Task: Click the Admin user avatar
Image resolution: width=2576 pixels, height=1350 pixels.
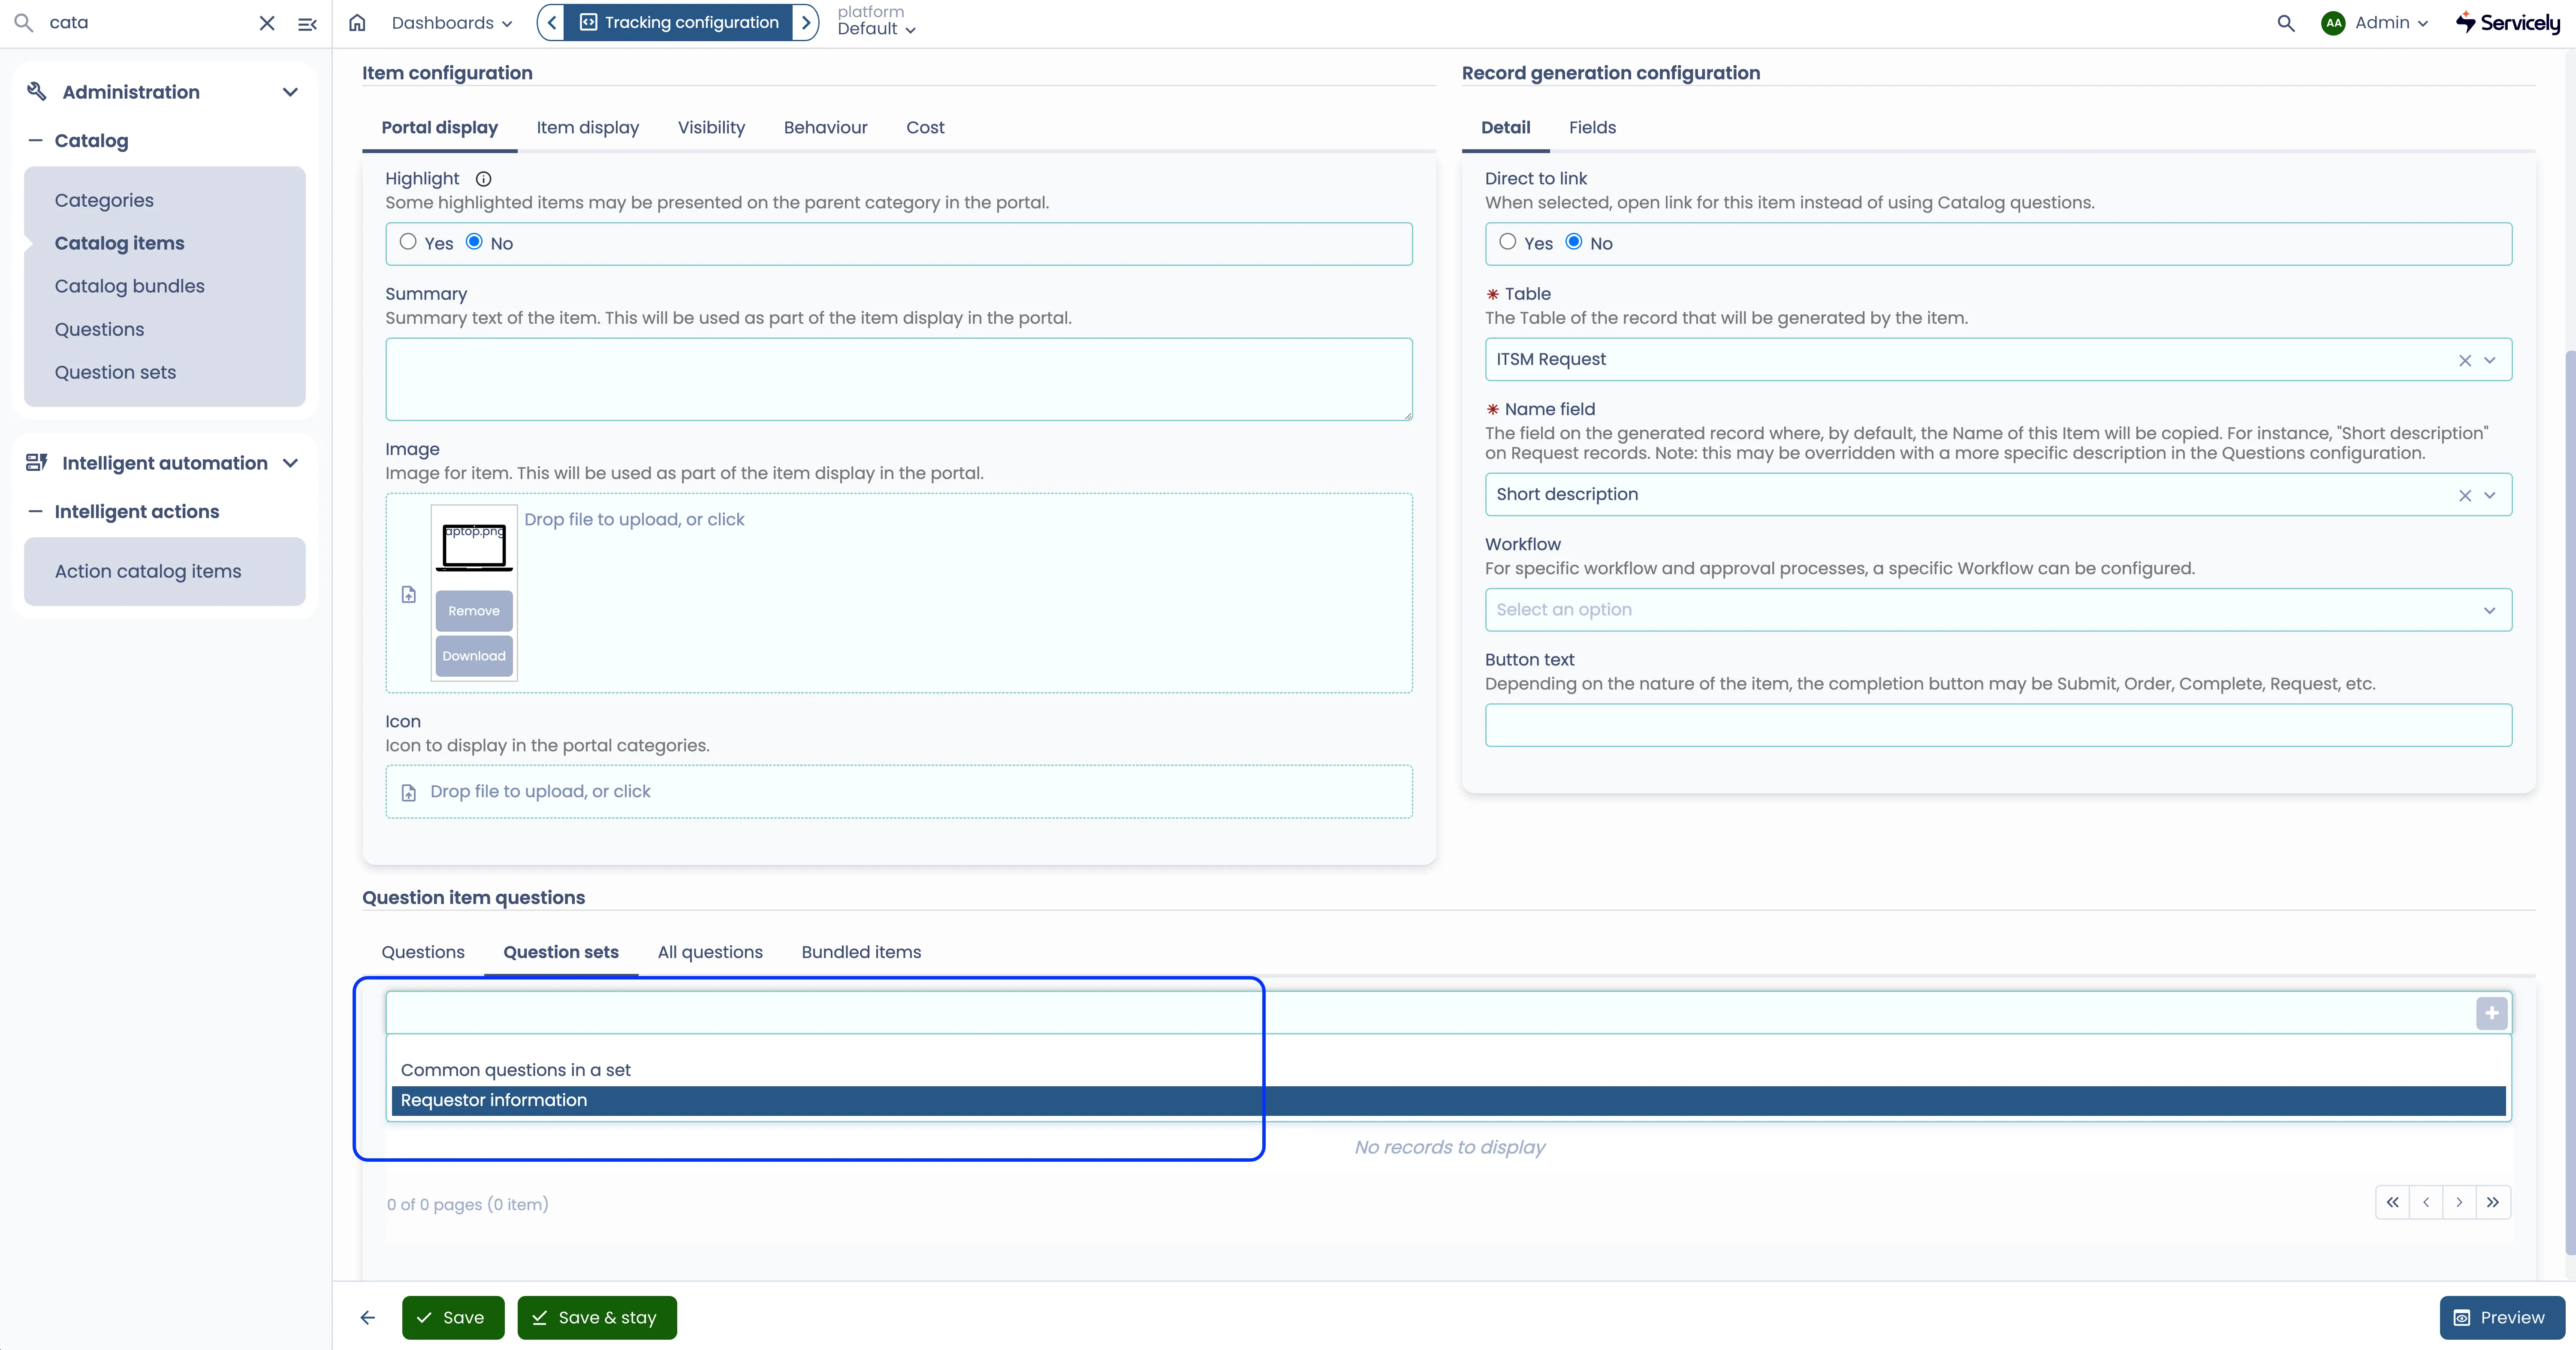Action: [x=2333, y=23]
